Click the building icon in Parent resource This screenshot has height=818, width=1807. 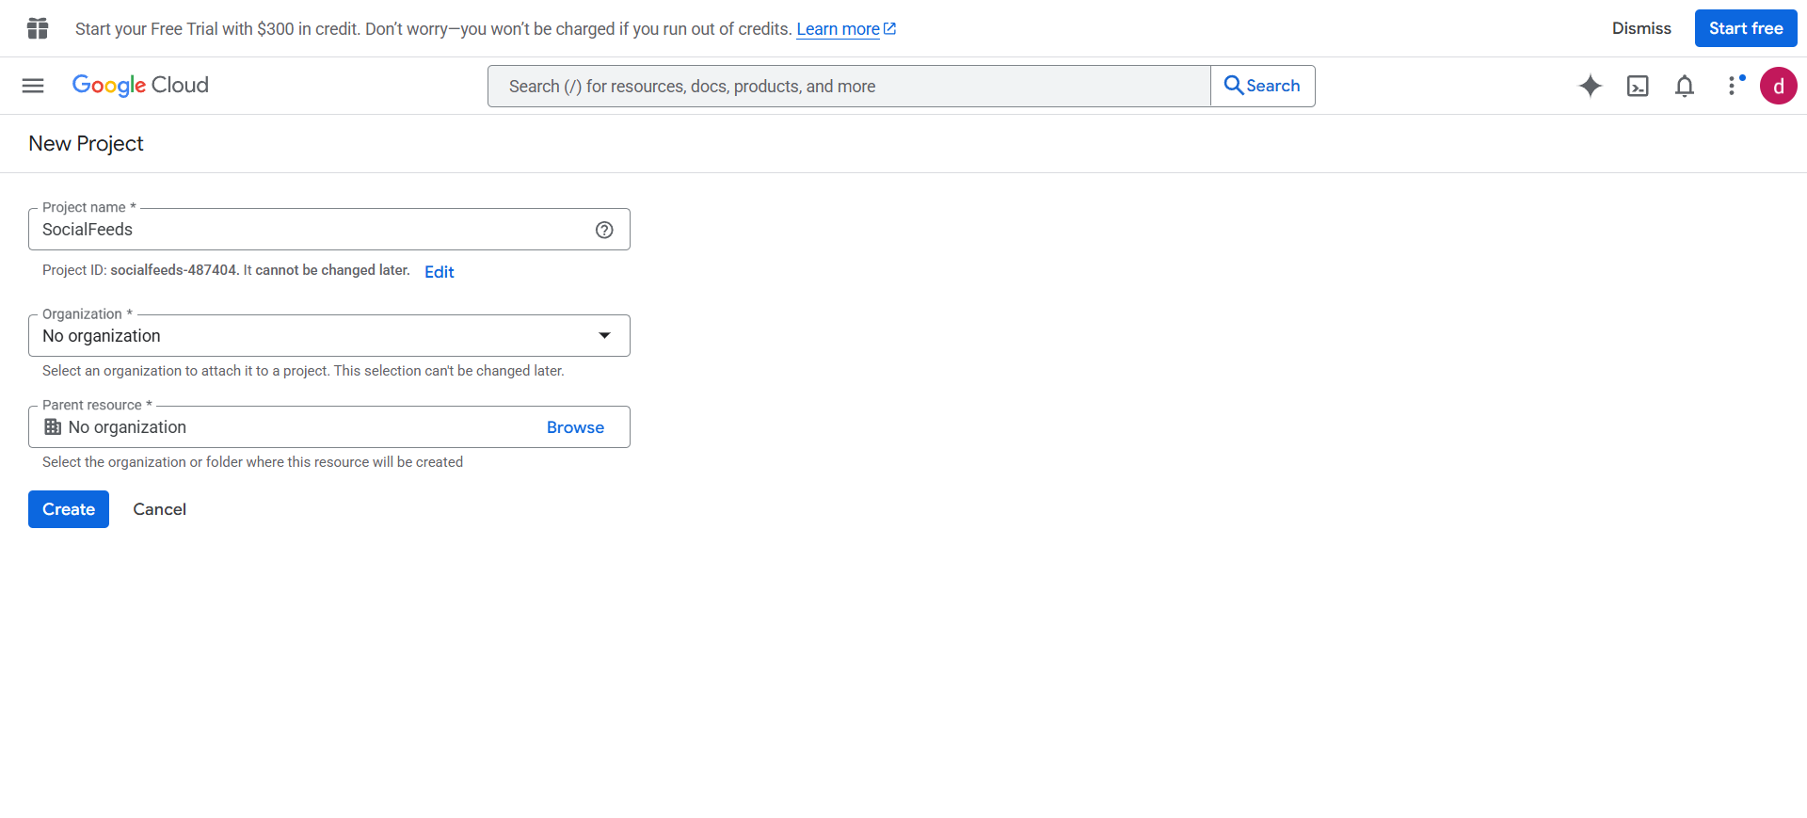pos(53,427)
